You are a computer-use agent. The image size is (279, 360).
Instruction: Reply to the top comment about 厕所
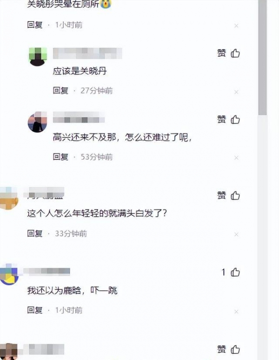(x=35, y=25)
